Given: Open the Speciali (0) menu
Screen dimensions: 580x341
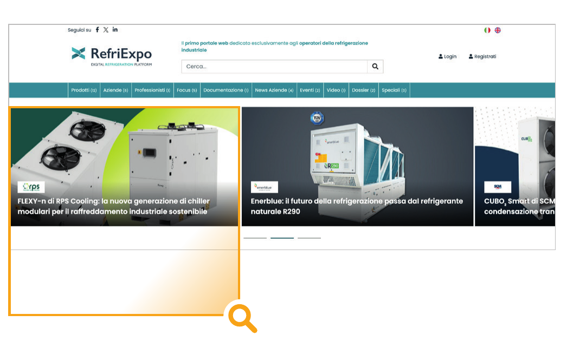Looking at the screenshot, I should tap(394, 90).
